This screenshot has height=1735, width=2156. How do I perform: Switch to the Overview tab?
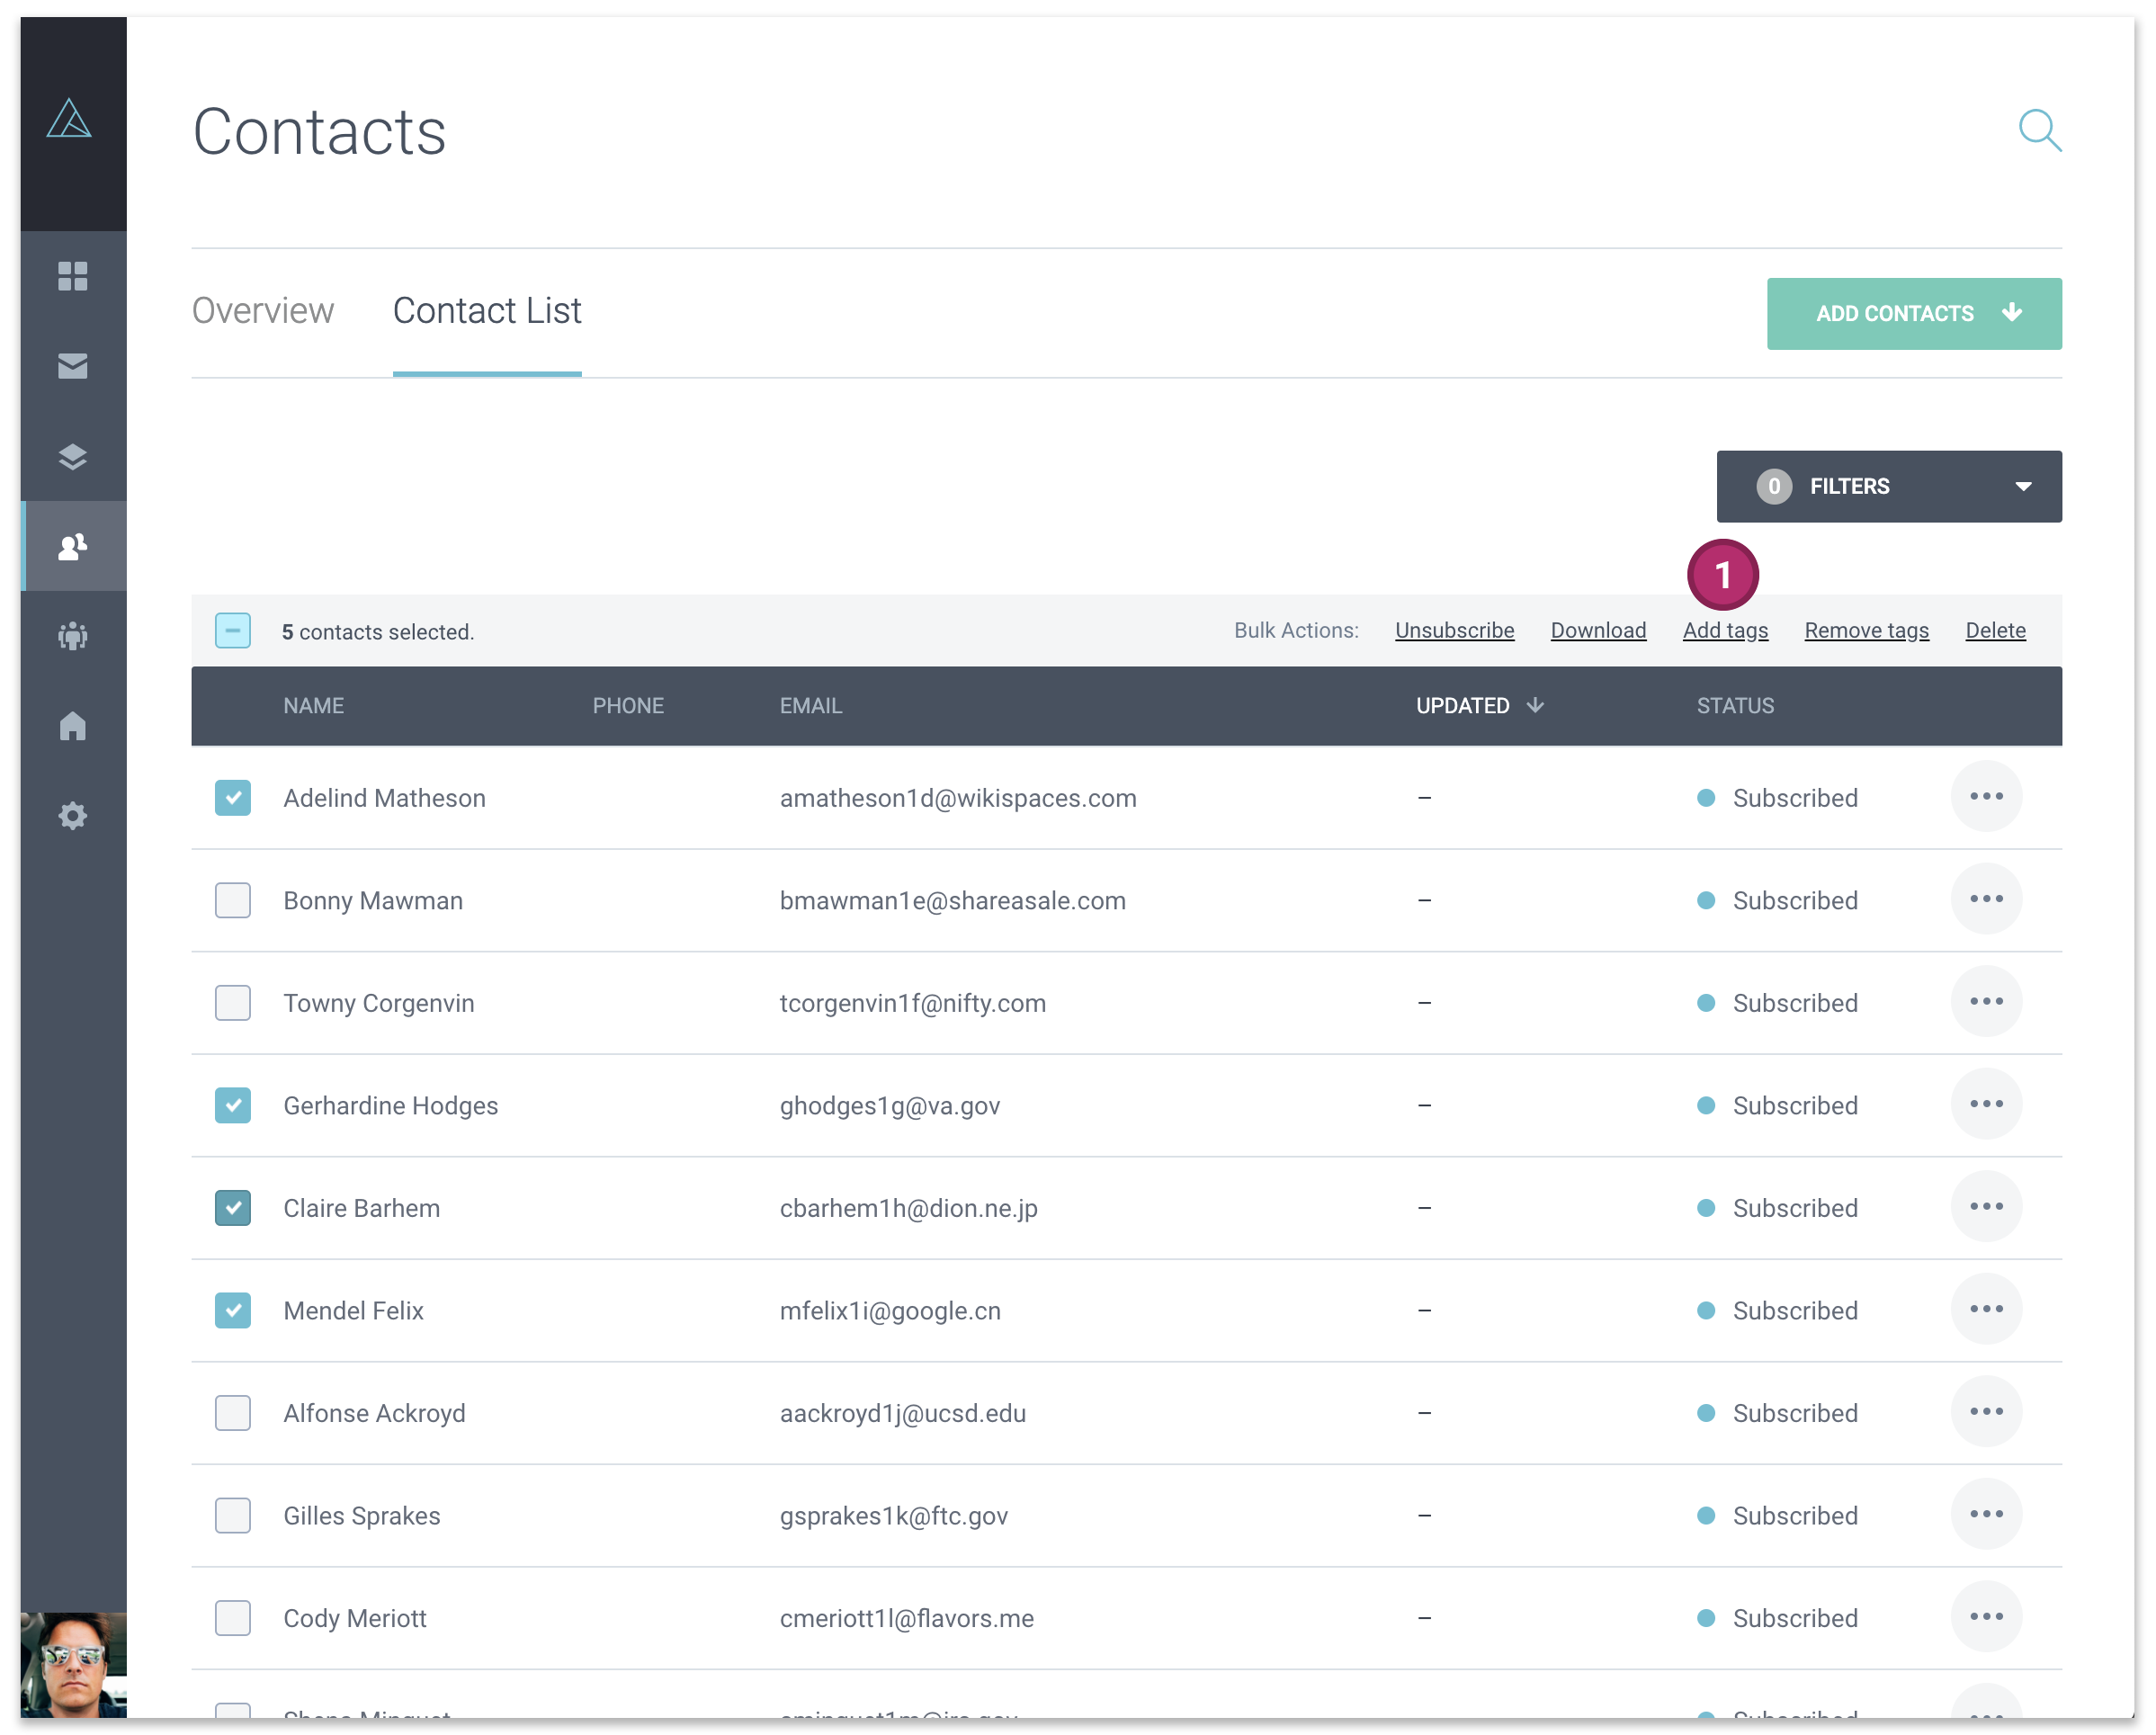pos(262,311)
